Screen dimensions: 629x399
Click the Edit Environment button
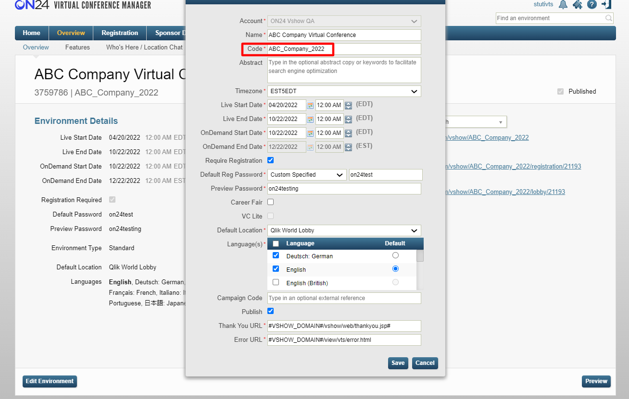coord(50,381)
